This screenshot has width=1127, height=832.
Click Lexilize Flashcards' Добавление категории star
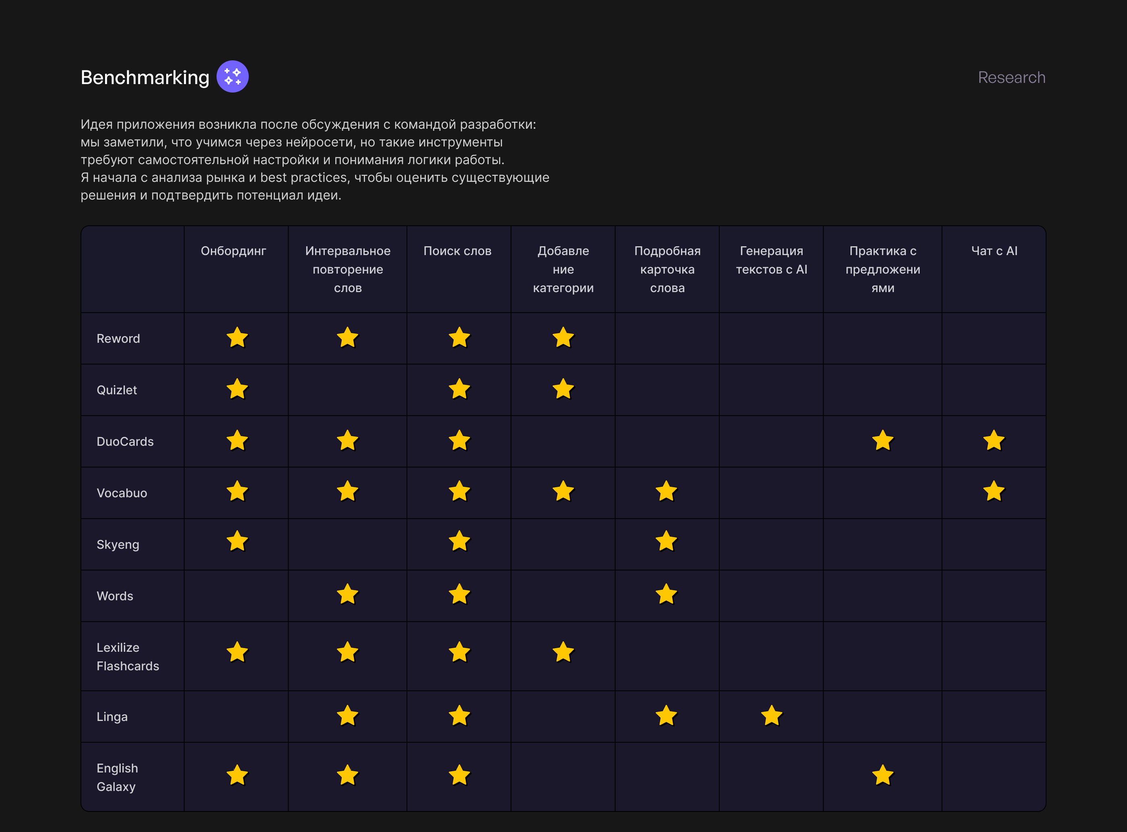[563, 653]
